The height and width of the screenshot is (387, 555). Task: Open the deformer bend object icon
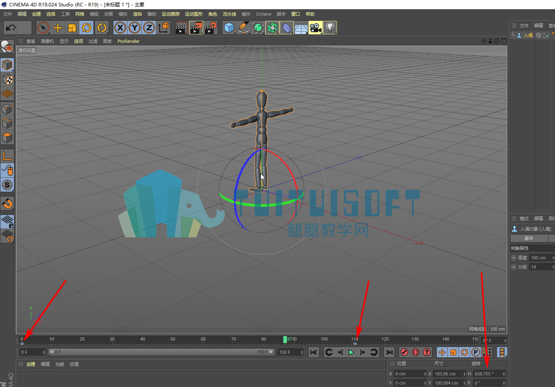coord(287,28)
